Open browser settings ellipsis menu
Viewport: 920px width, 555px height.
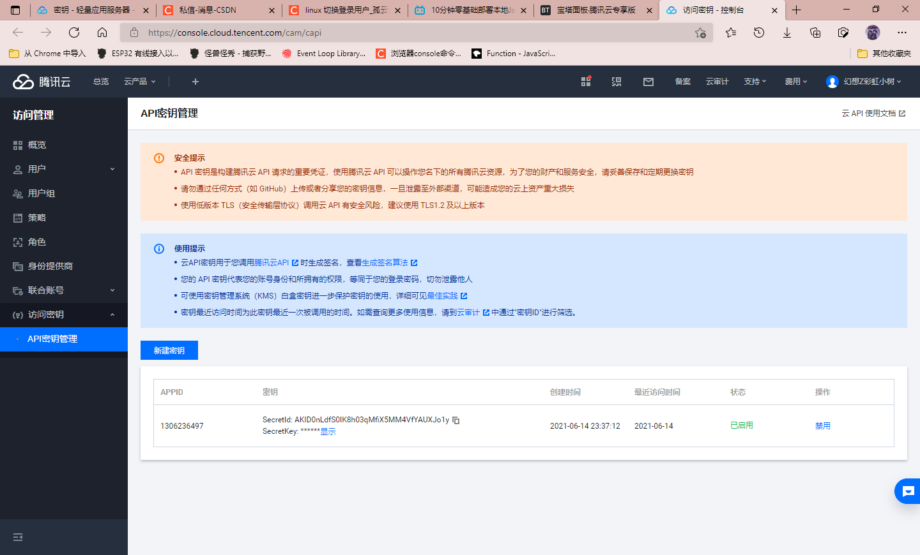(x=902, y=33)
